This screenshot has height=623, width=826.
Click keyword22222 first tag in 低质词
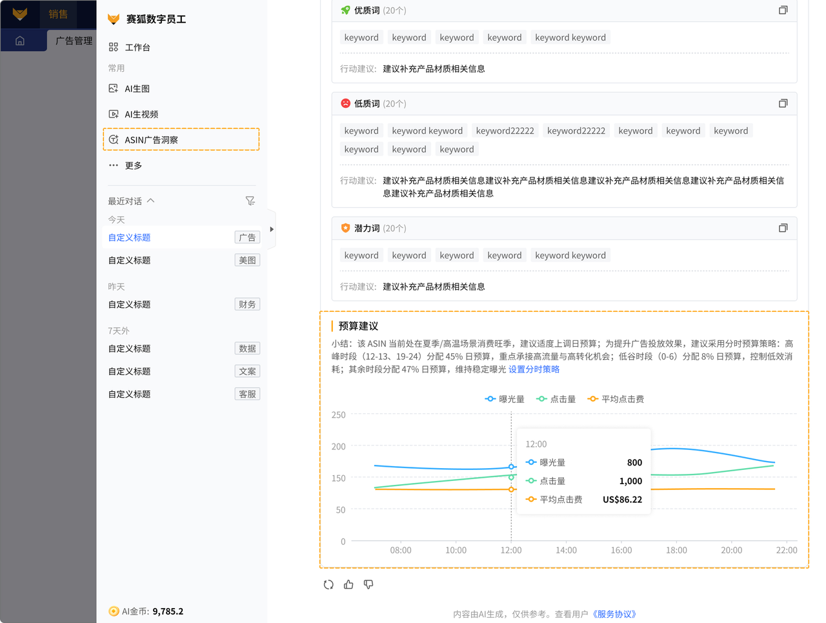pos(505,130)
